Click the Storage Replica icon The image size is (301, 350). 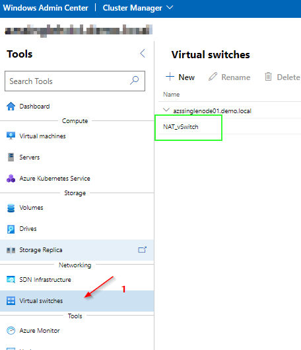coord(11,250)
